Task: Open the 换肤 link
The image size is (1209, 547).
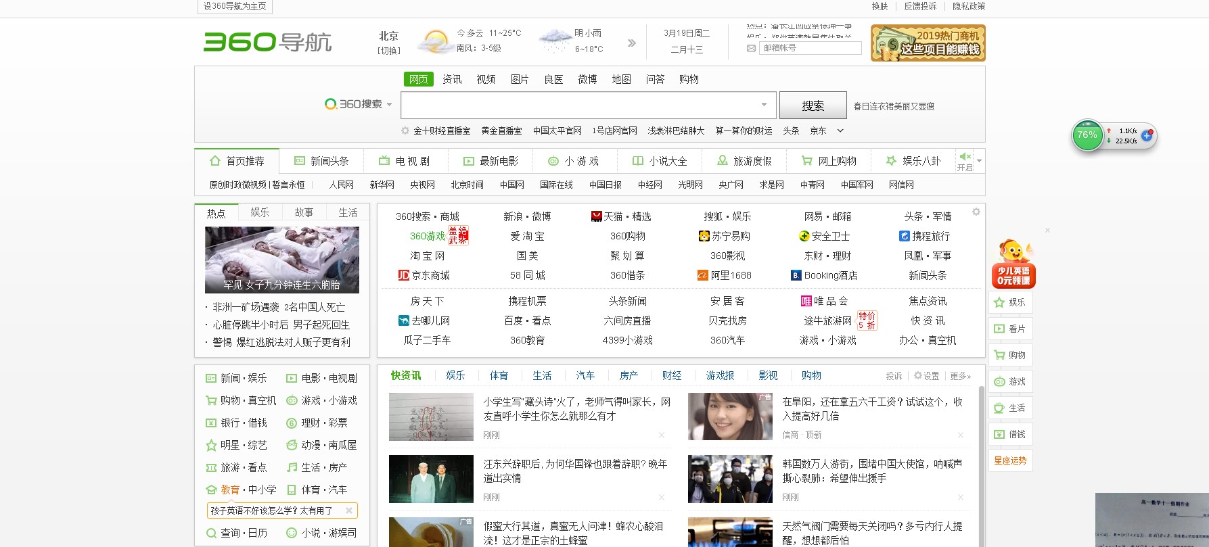Action: tap(880, 6)
